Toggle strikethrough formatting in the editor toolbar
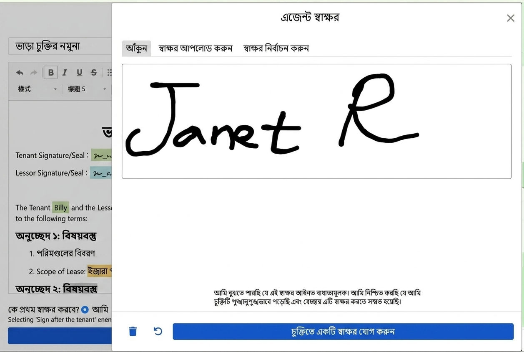Viewport: 524px width, 352px height. (94, 73)
